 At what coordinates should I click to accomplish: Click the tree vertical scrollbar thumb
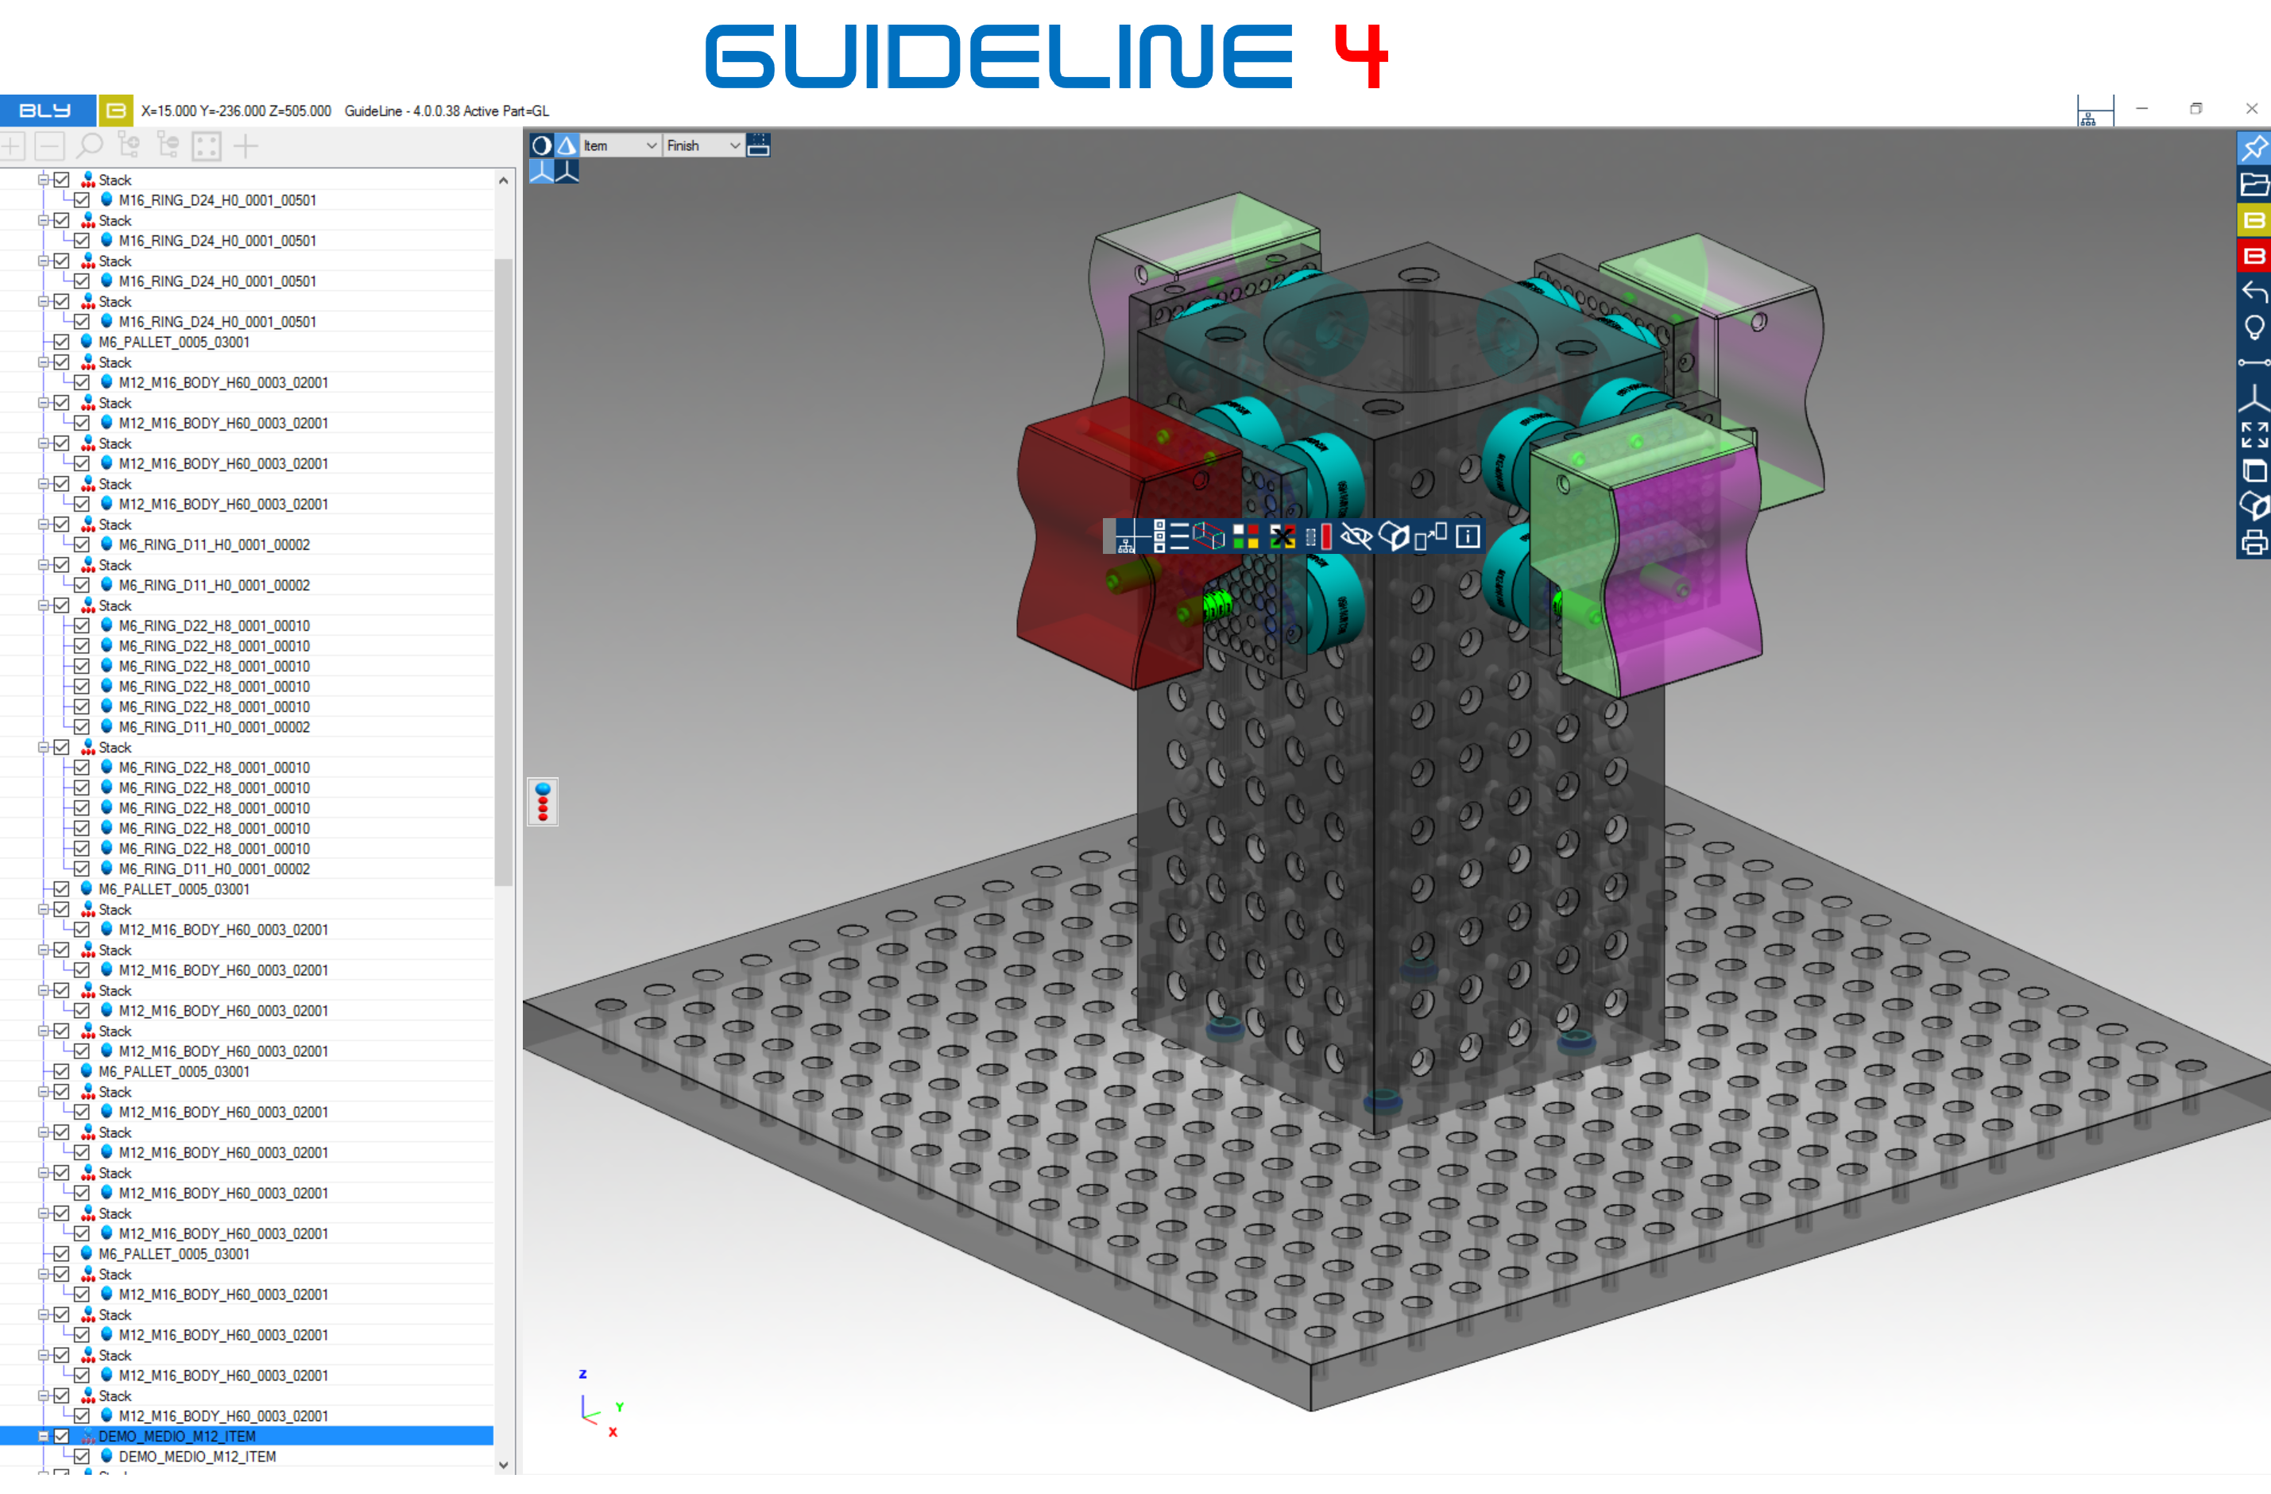pyautogui.click(x=503, y=571)
